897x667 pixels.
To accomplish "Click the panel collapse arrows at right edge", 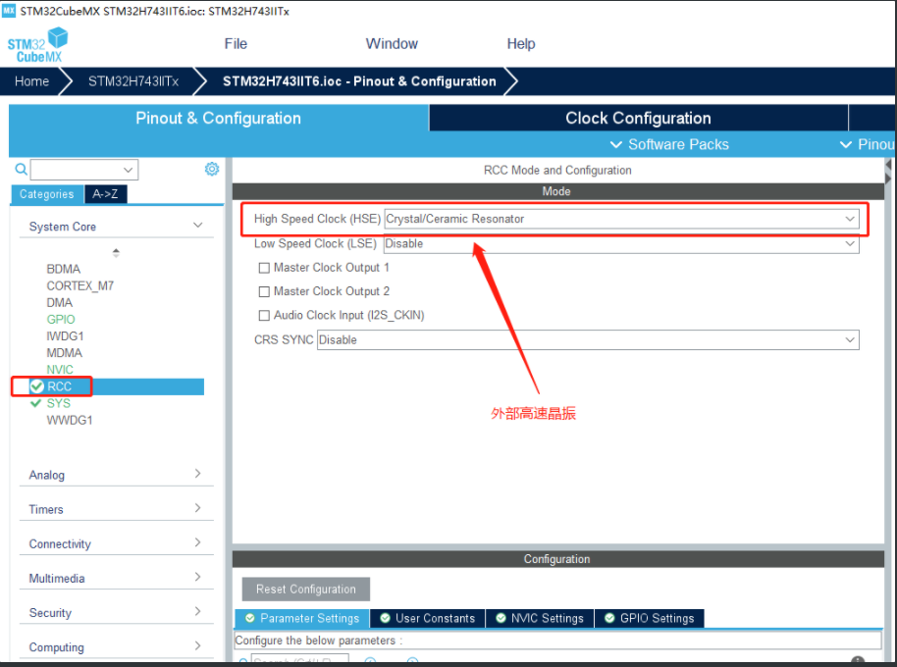I will [x=888, y=172].
